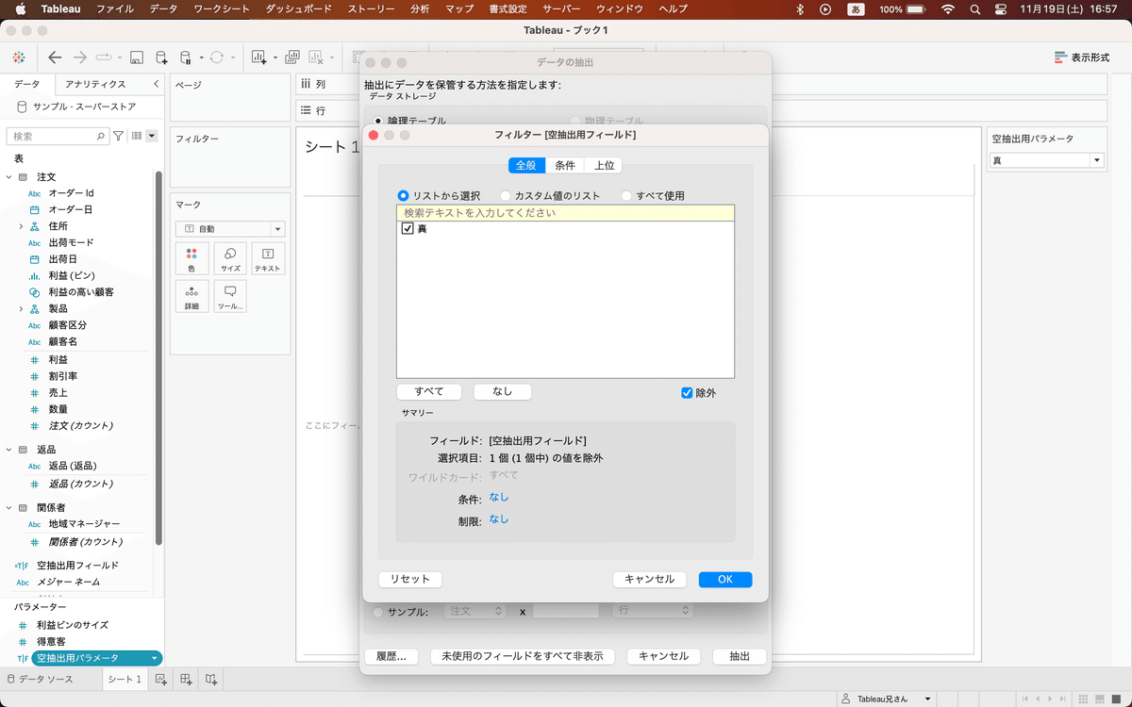This screenshot has height=707, width=1132.
Task: Open the ダッシュボード menu
Action: coord(298,9)
